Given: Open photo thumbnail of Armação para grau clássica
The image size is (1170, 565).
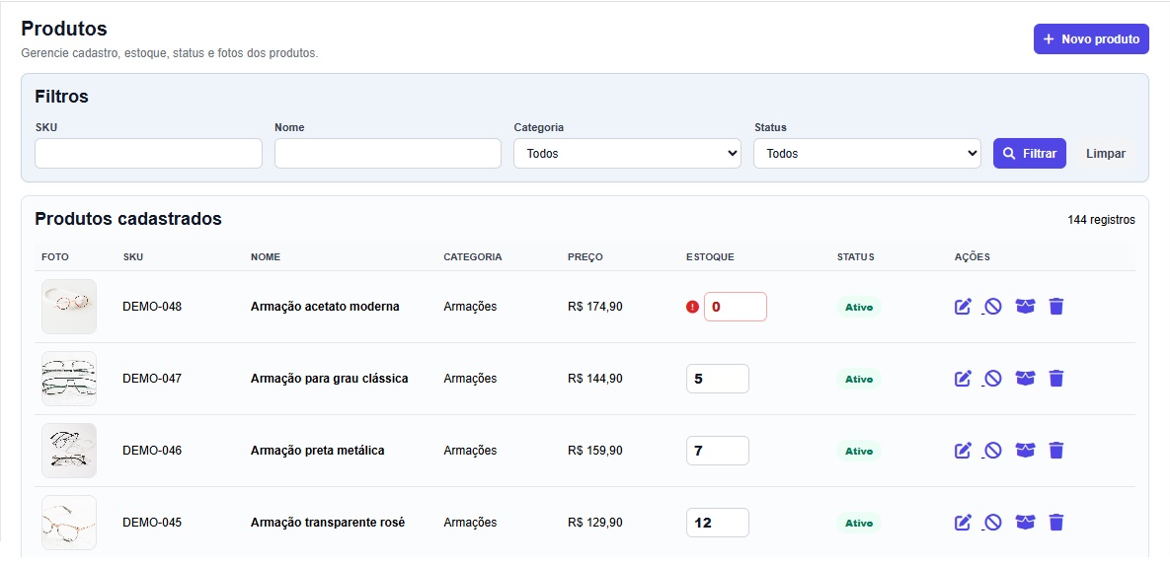Looking at the screenshot, I should click(69, 379).
